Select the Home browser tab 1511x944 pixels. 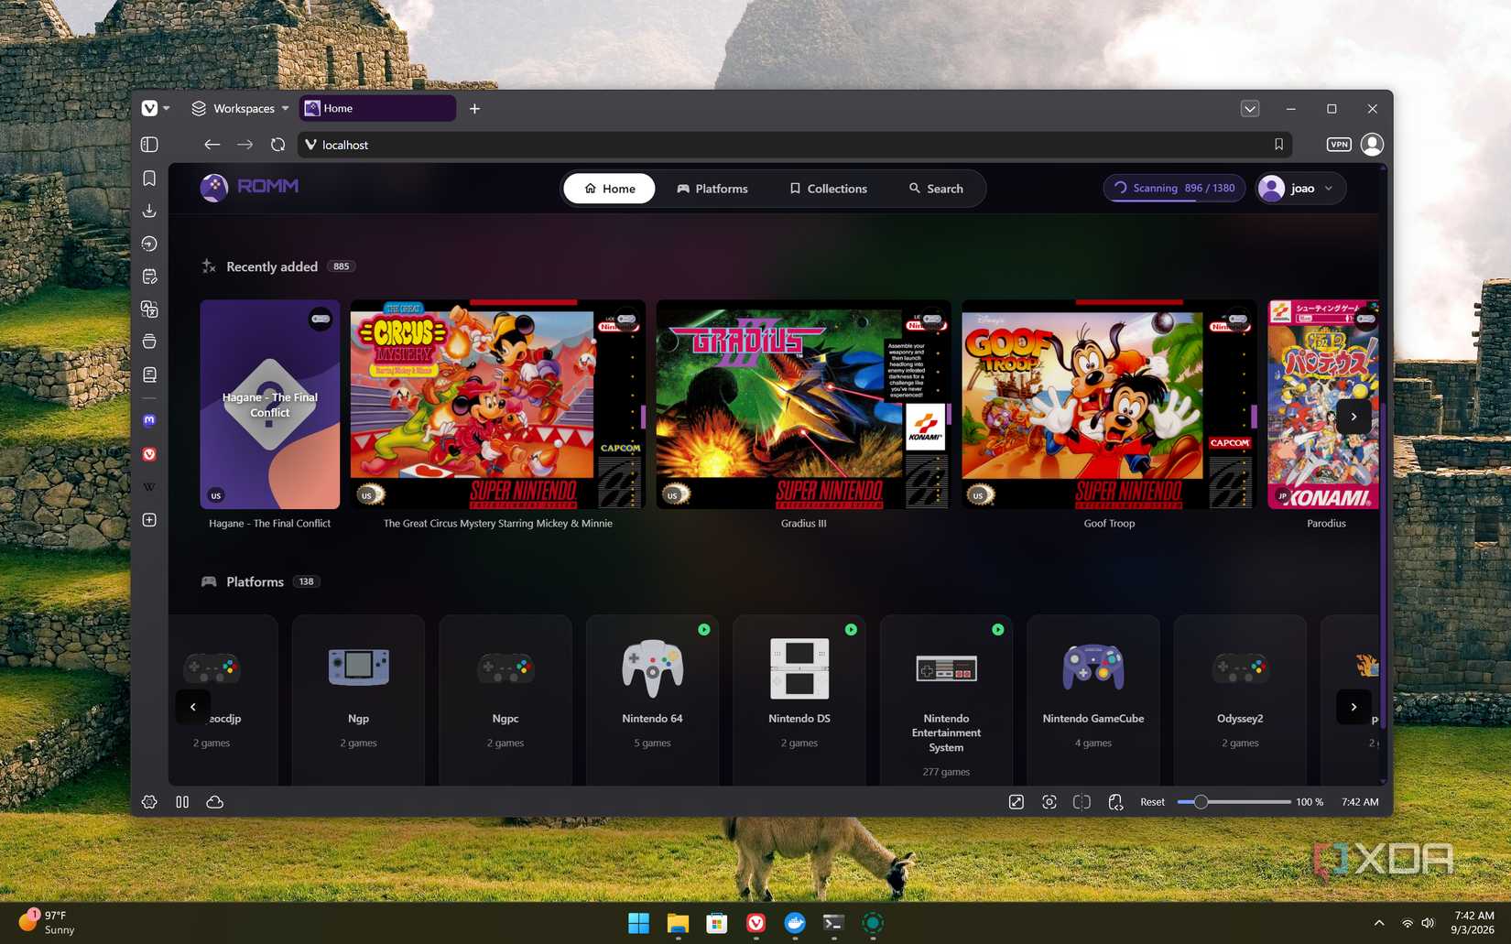click(x=377, y=108)
